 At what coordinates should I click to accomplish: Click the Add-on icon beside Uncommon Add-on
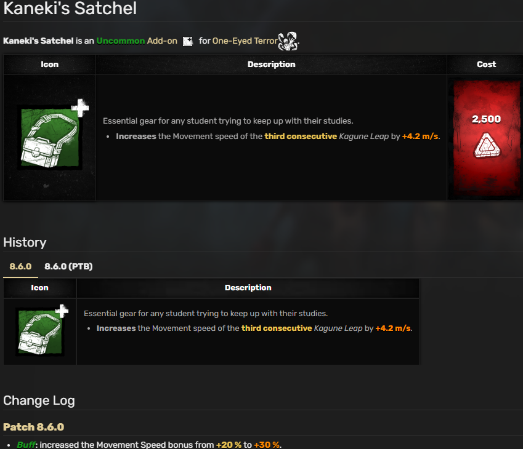tap(188, 41)
